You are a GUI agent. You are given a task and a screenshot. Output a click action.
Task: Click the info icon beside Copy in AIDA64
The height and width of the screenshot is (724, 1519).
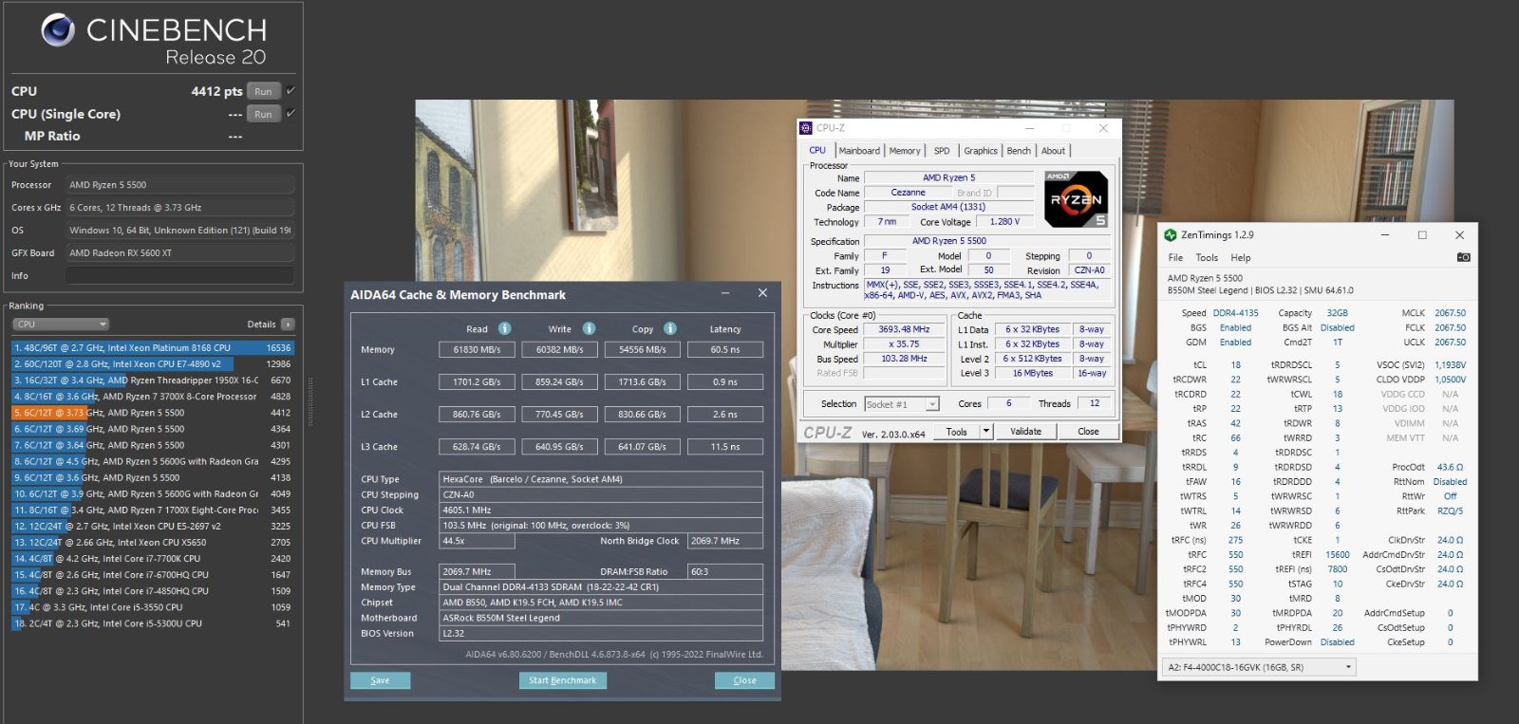(670, 328)
